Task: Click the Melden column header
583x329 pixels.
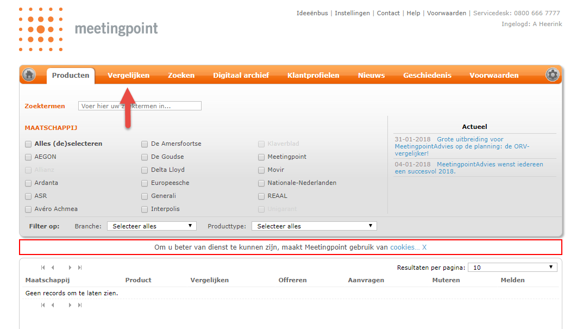Action: coord(512,280)
